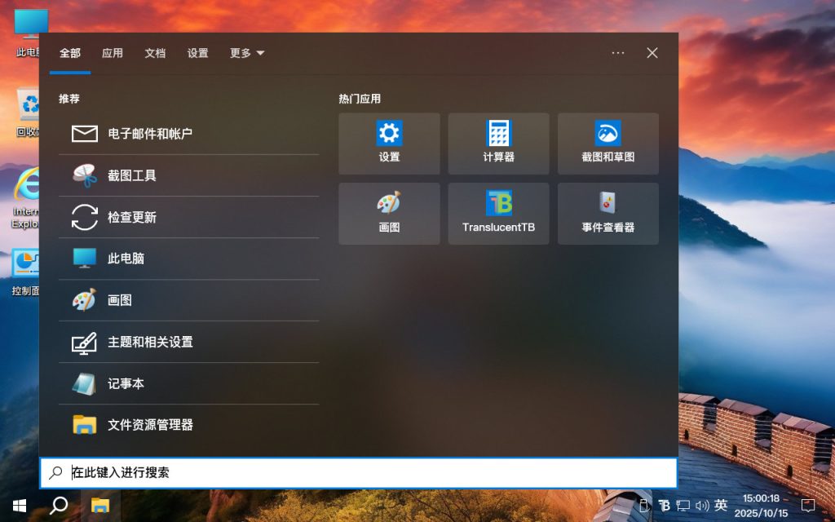The height and width of the screenshot is (522, 835).
Task: Open 主题和相关设置 from recommended items
Action: tap(149, 342)
